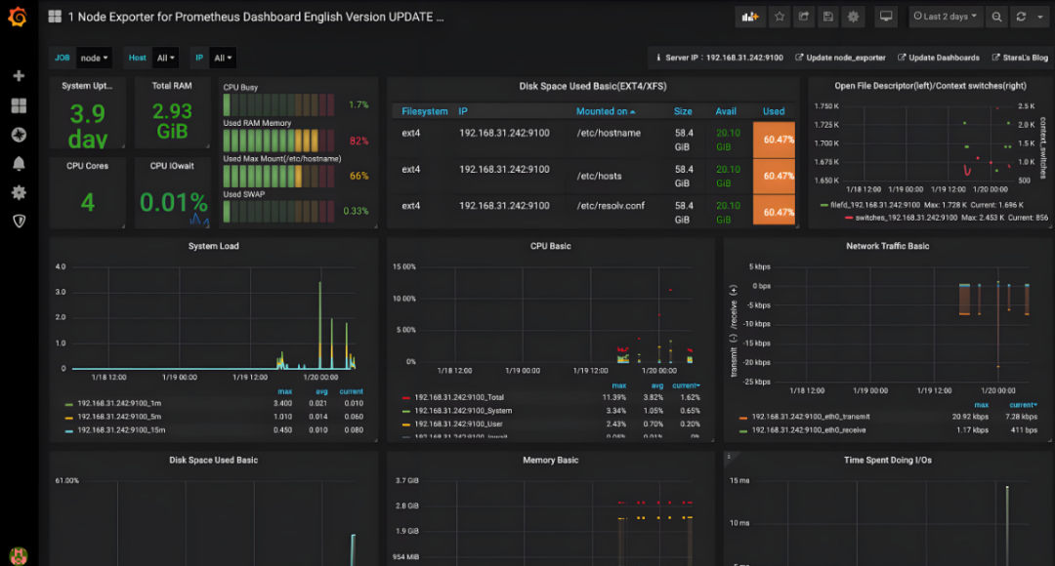Sort CPU Basic legend by current

(x=686, y=385)
